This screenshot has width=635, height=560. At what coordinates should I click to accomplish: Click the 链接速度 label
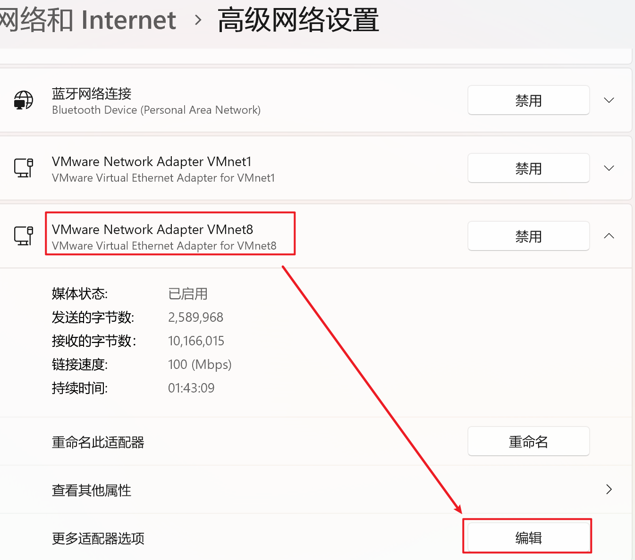[80, 365]
